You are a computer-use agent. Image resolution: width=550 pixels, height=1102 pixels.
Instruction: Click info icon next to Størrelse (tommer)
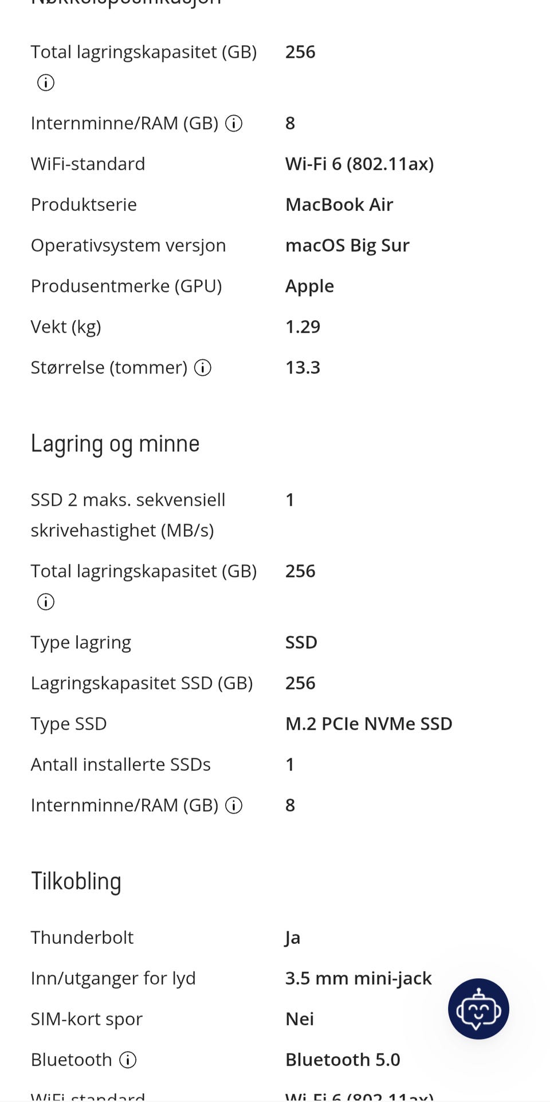[x=203, y=368]
